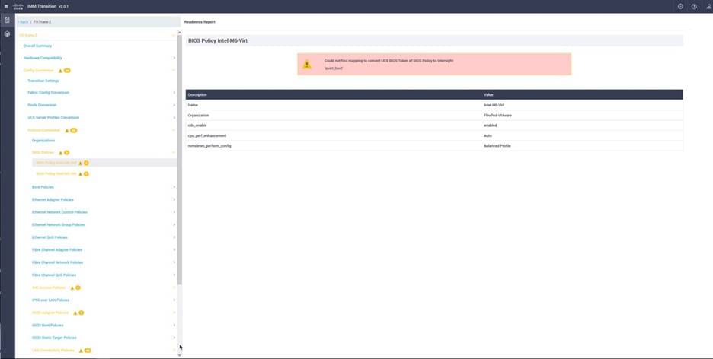Go Back via breadcrumb link

pos(24,22)
